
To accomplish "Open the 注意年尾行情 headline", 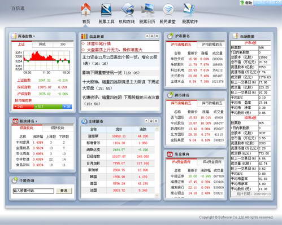I will click(x=99, y=44).
